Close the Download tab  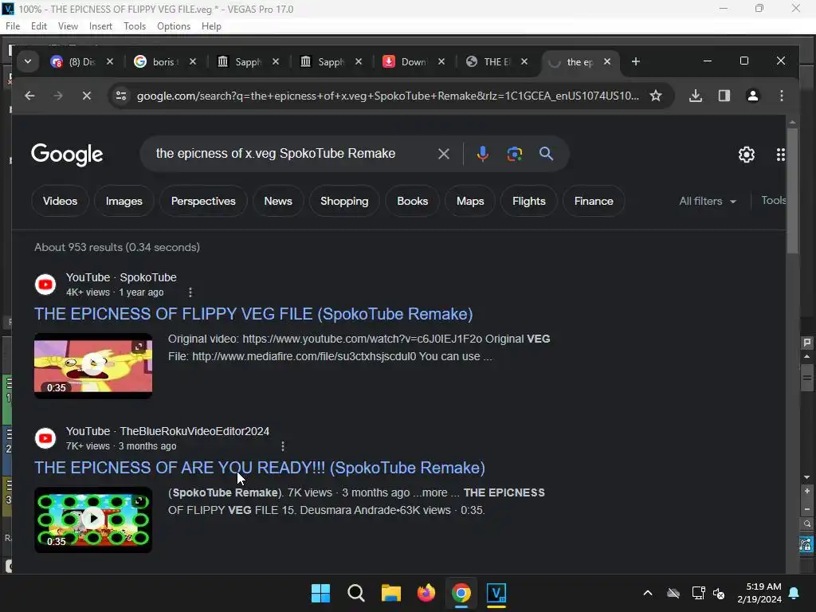[441, 61]
